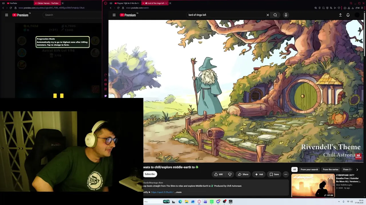Show hidden system tray icons
Image resolution: width=366 pixels, height=205 pixels.
(x=339, y=202)
